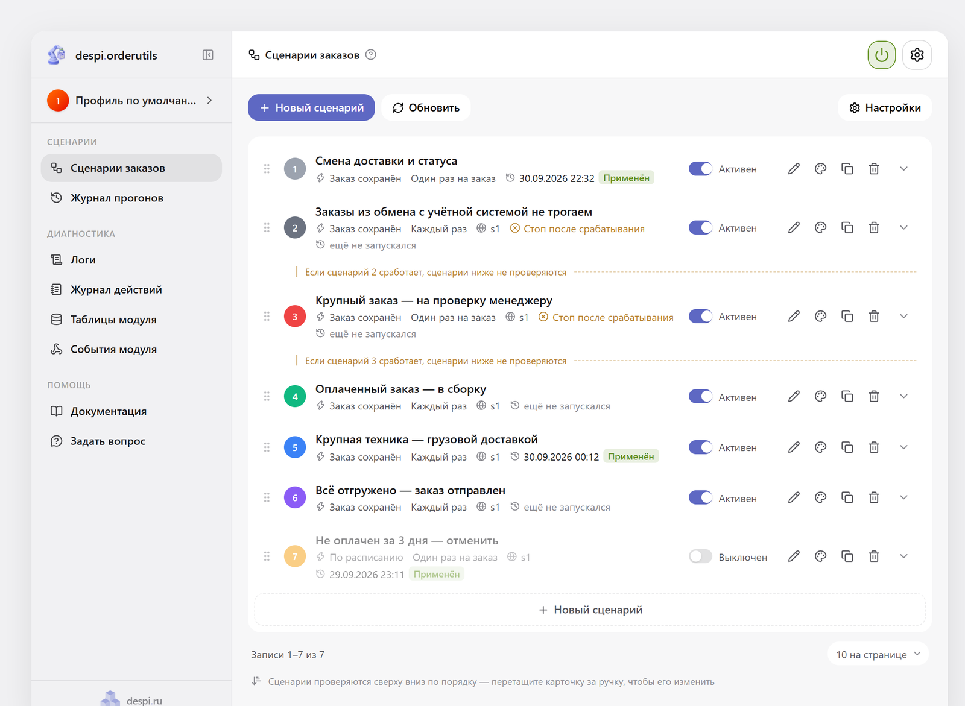This screenshot has width=965, height=706.
Task: Grab drag handle of scenario 6
Action: (267, 498)
